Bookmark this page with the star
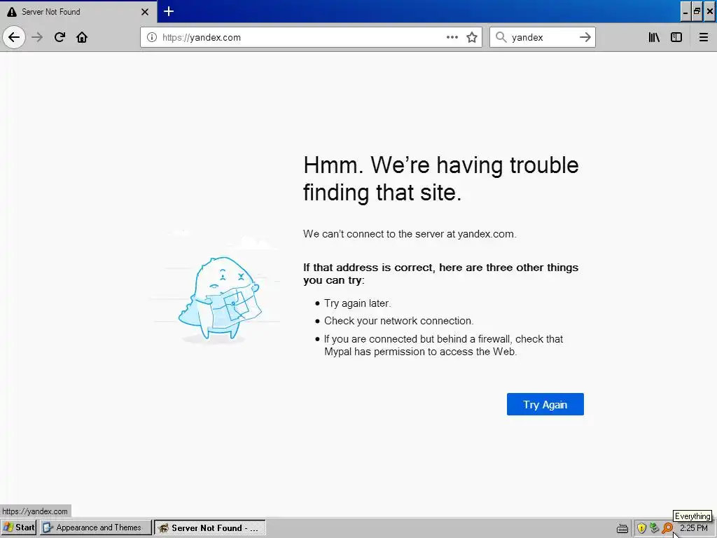This screenshot has height=538, width=717. point(472,37)
